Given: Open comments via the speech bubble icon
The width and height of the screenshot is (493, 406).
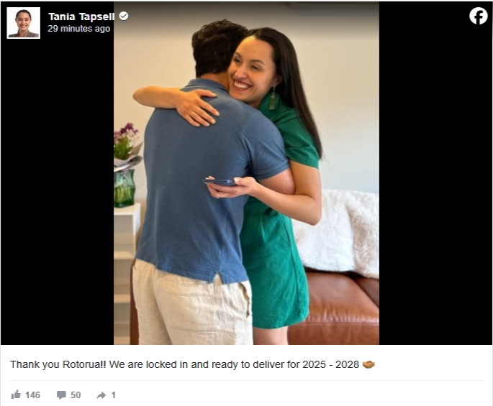Looking at the screenshot, I should coord(61,395).
